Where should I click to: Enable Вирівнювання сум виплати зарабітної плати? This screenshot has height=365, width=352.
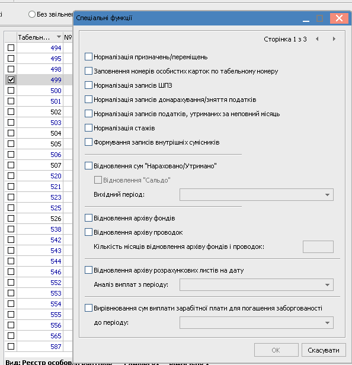coord(88,308)
